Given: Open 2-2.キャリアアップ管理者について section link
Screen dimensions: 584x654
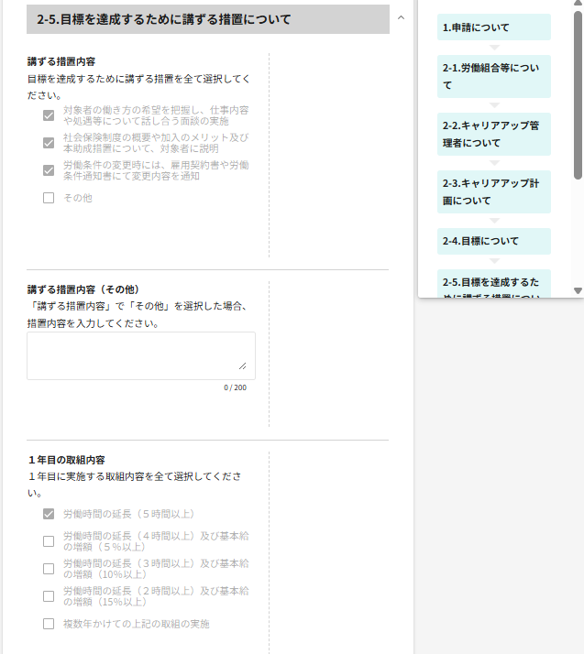Looking at the screenshot, I should click(493, 134).
